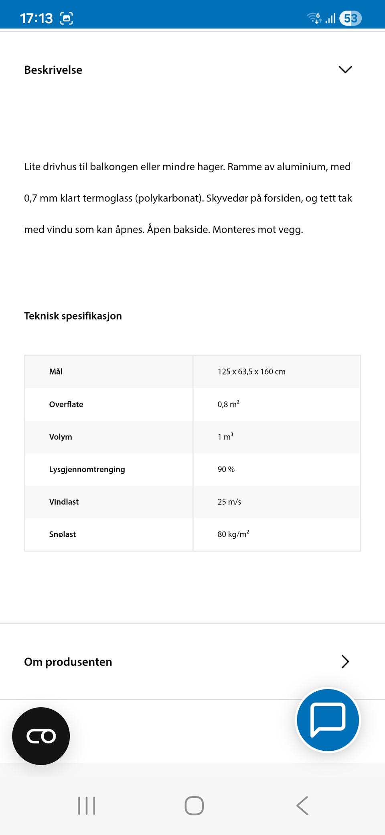The image size is (385, 835).
Task: Select the Snølast value 80 kg/m²
Action: 233,534
